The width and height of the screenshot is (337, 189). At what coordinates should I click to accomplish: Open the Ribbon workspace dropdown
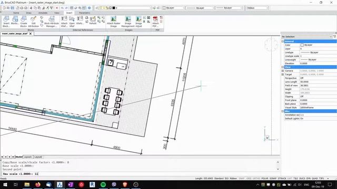tap(257, 8)
